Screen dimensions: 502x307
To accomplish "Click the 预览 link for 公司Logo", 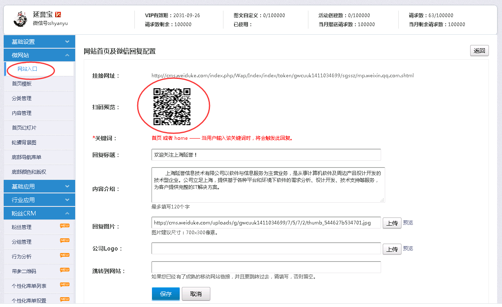I will click(408, 249).
